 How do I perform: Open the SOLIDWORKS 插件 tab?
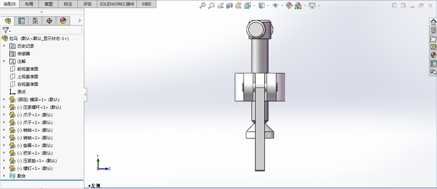coord(117,4)
